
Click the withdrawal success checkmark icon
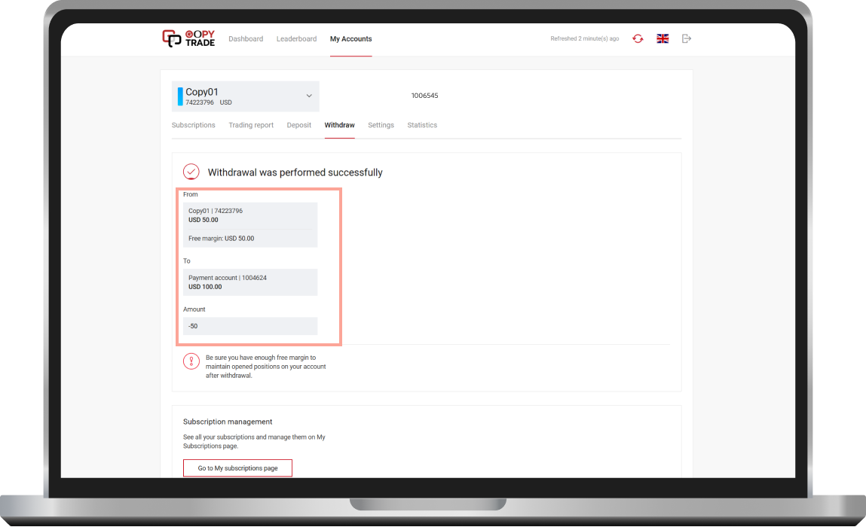coord(191,172)
